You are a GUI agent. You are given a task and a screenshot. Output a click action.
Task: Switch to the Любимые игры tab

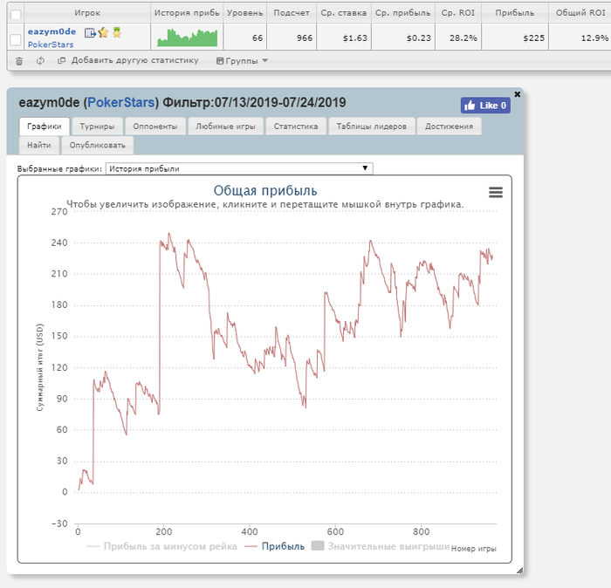[x=225, y=126]
